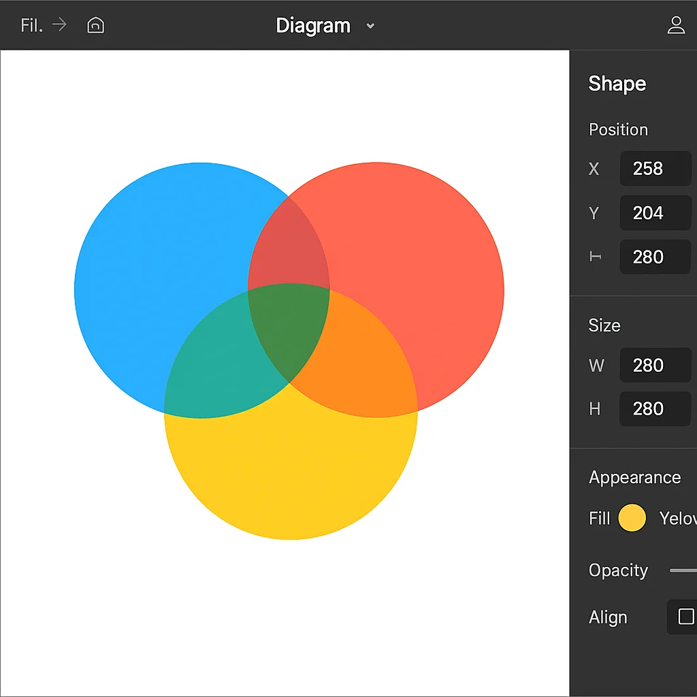Click the H size field showing 280
Image resolution: width=697 pixels, height=697 pixels.
coord(655,409)
